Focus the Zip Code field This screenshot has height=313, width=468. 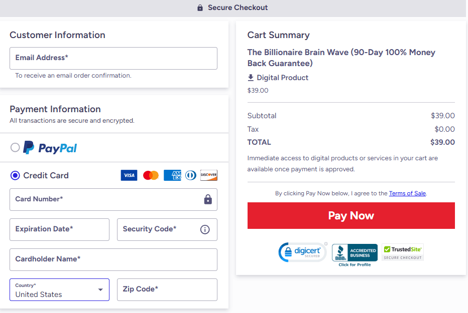point(167,290)
